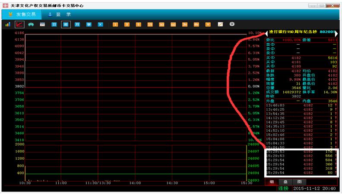Image resolution: width=342 pixels, height=195 pixels.
Task: Go to previous instrument with left arrow
Action: tap(266, 32)
